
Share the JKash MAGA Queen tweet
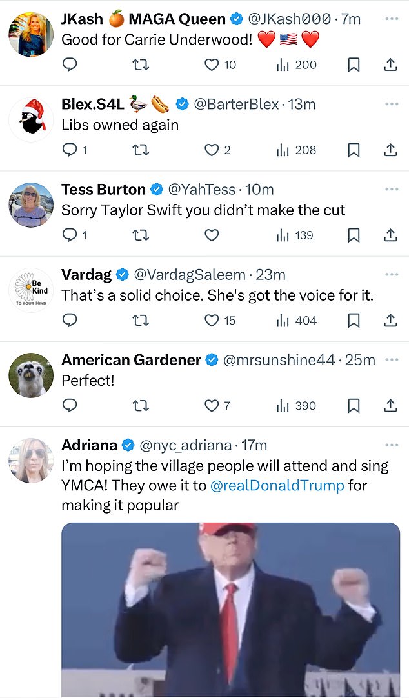pyautogui.click(x=390, y=65)
